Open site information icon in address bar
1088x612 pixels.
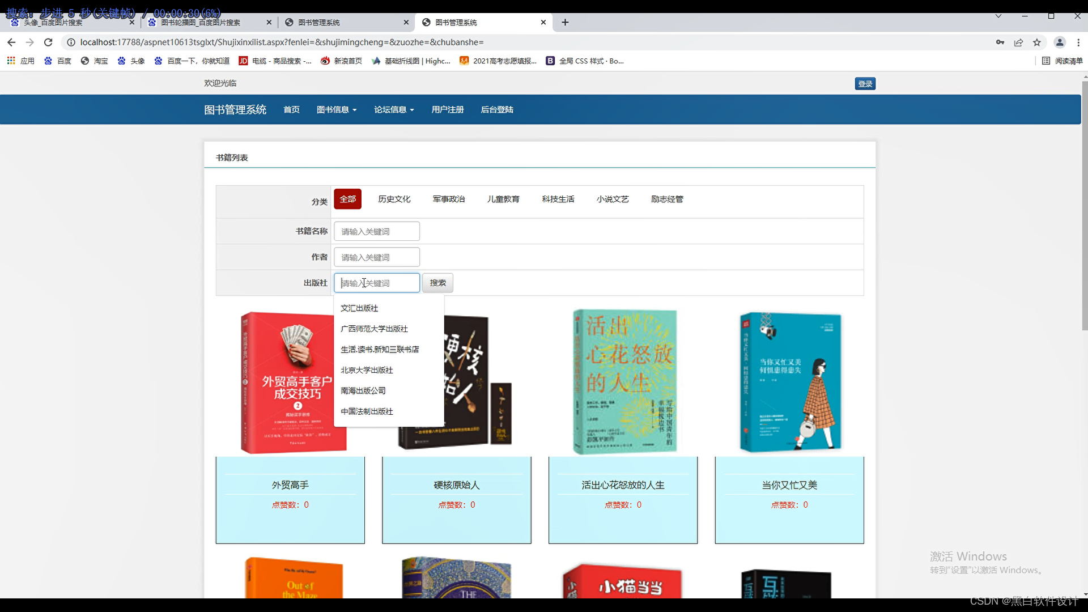click(x=71, y=42)
